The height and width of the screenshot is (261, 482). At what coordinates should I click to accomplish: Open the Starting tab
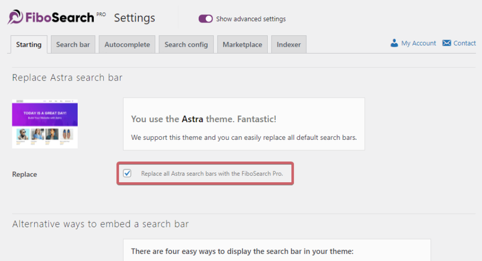(29, 44)
